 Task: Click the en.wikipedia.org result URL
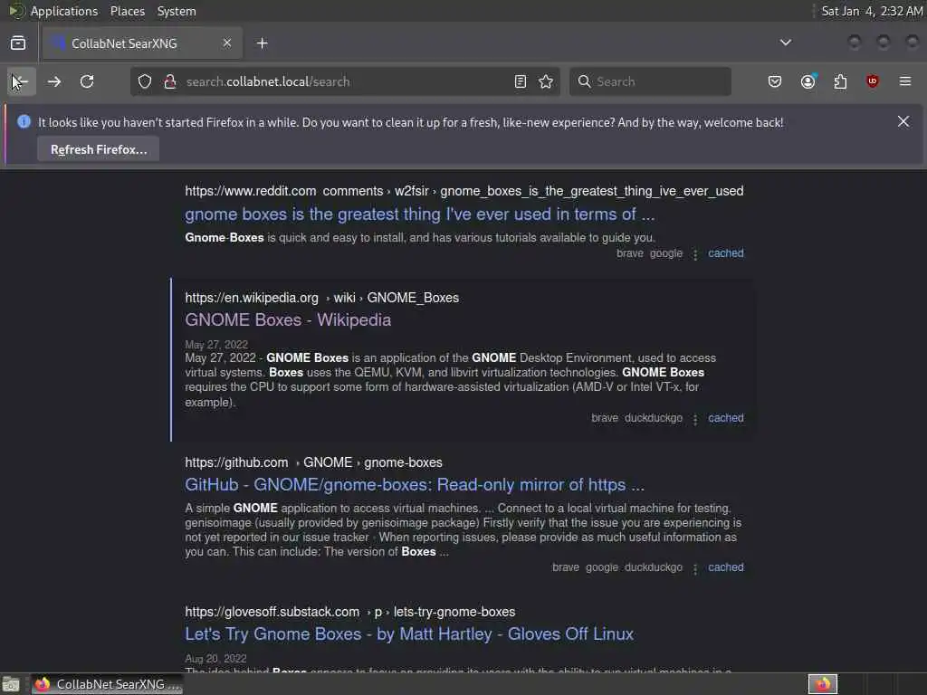pyautogui.click(x=321, y=298)
